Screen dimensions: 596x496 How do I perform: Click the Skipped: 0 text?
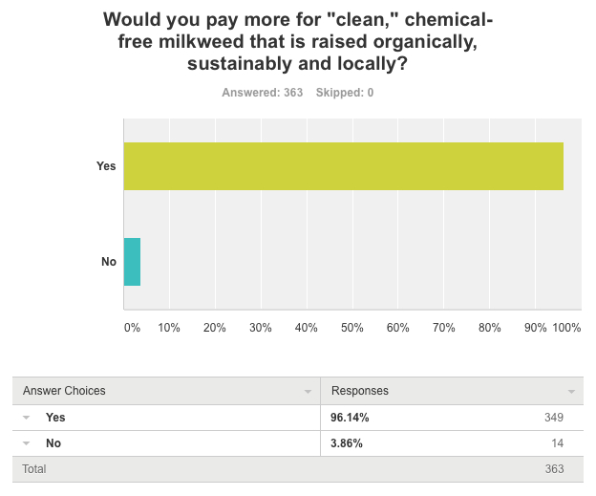pos(344,93)
